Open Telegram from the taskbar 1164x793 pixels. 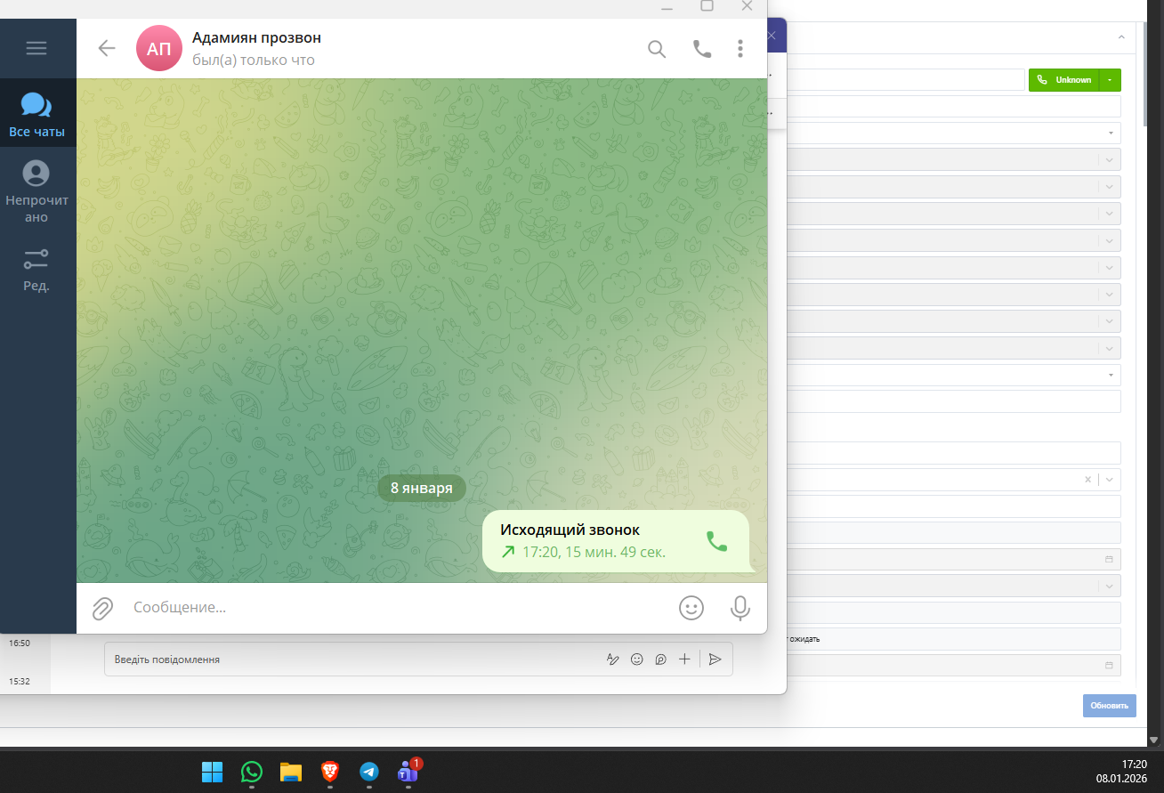[369, 772]
